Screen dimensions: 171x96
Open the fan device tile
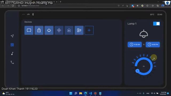tap(59, 30)
